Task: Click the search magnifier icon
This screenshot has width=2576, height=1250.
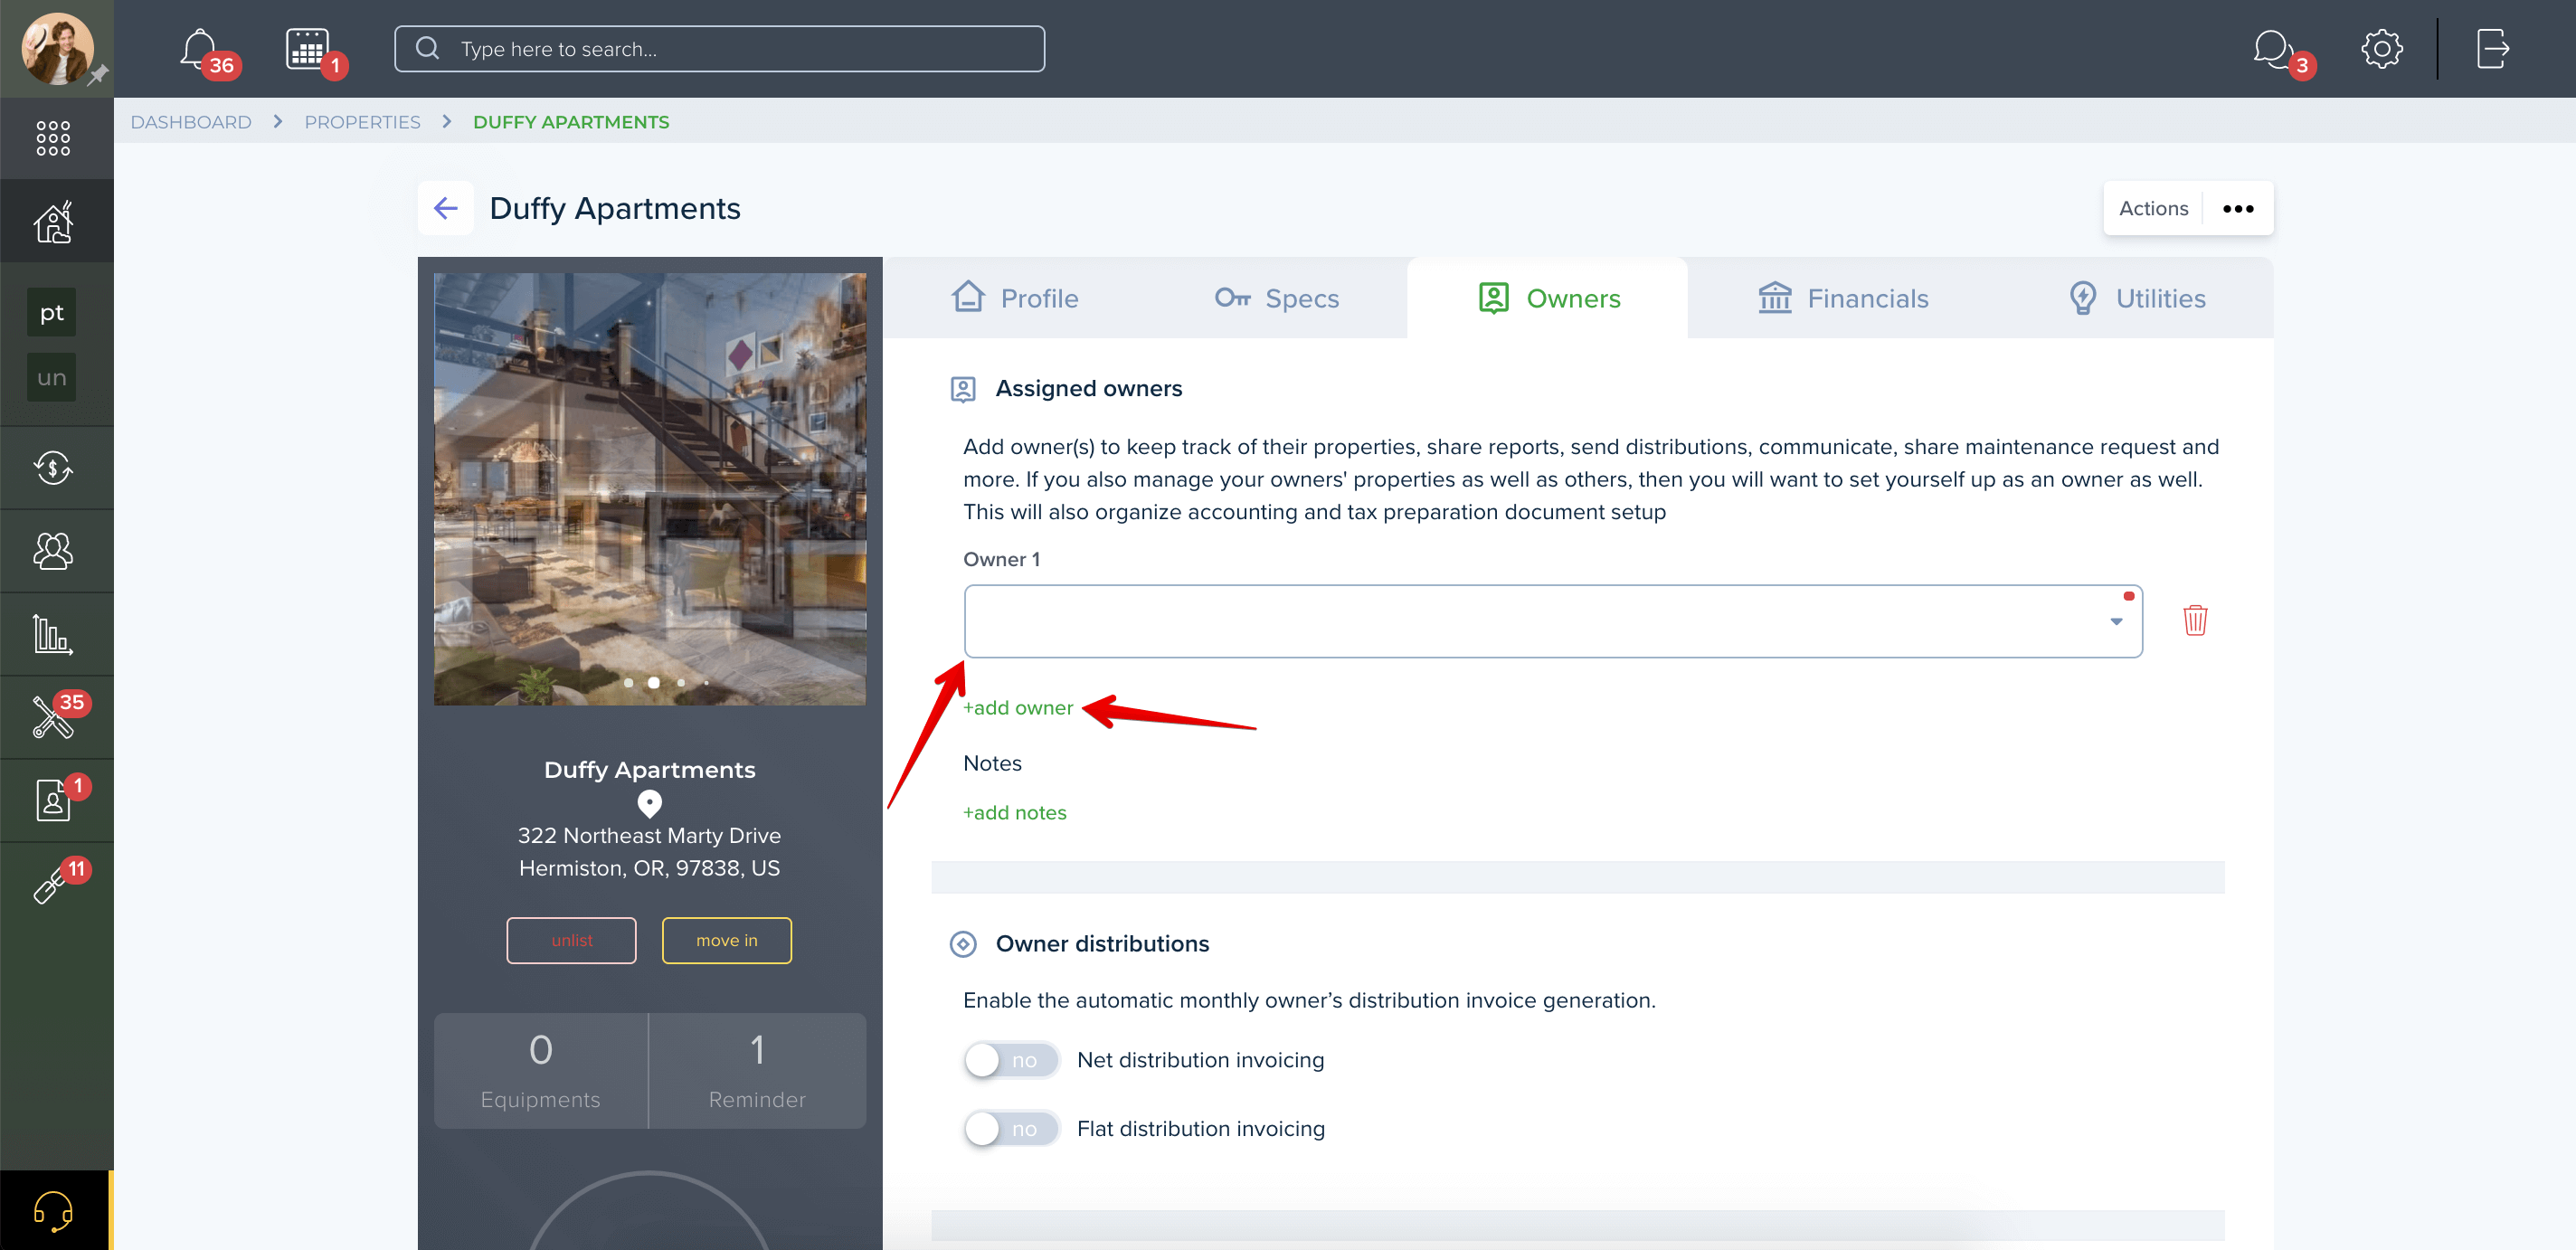Action: point(427,48)
